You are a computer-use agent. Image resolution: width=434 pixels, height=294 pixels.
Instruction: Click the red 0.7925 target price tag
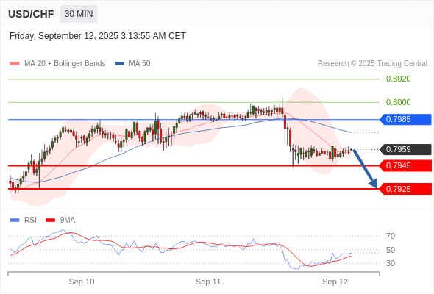405,189
